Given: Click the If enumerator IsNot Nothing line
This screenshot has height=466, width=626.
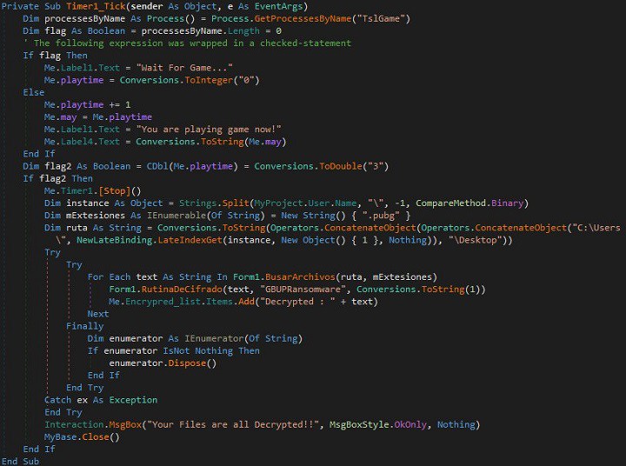Looking at the screenshot, I should (x=174, y=350).
